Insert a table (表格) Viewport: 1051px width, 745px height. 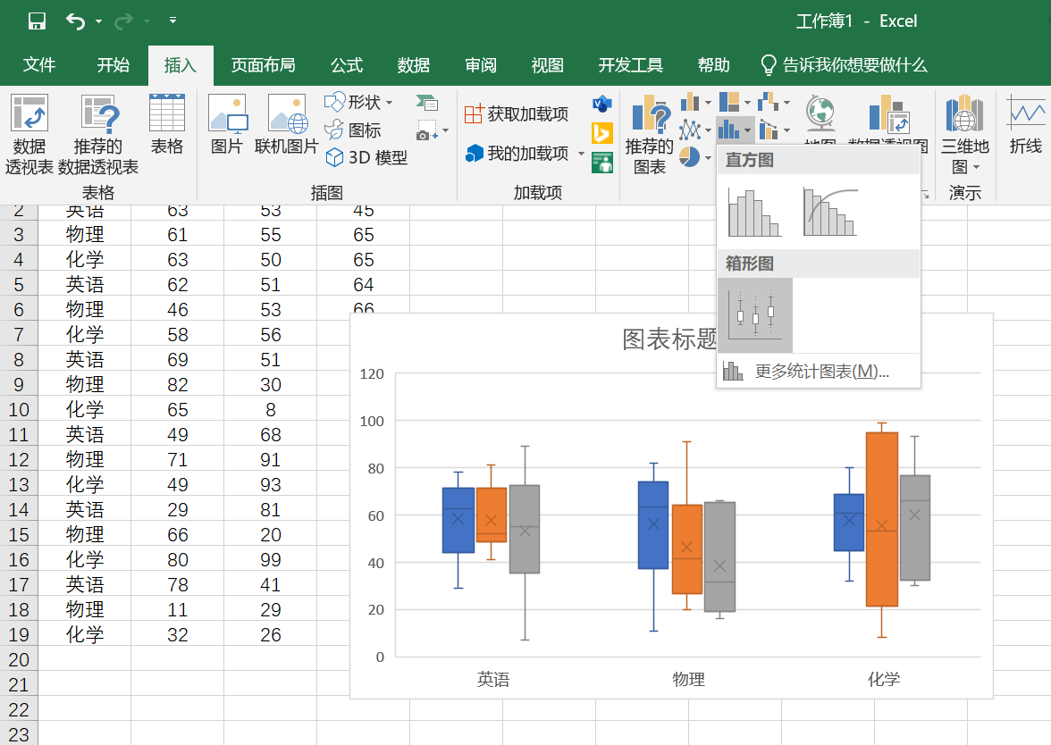tap(167, 125)
